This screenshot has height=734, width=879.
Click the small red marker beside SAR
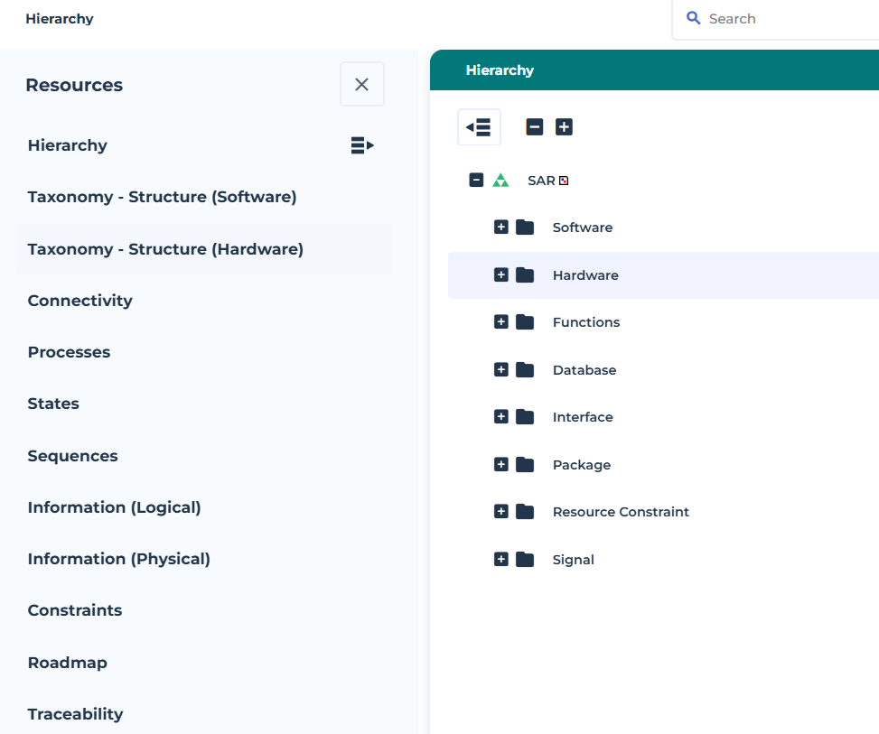(564, 181)
